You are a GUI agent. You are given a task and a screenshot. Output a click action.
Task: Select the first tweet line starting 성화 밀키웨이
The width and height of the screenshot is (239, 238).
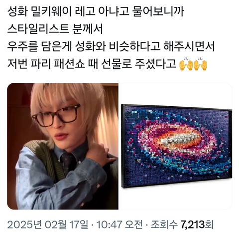[96, 11]
